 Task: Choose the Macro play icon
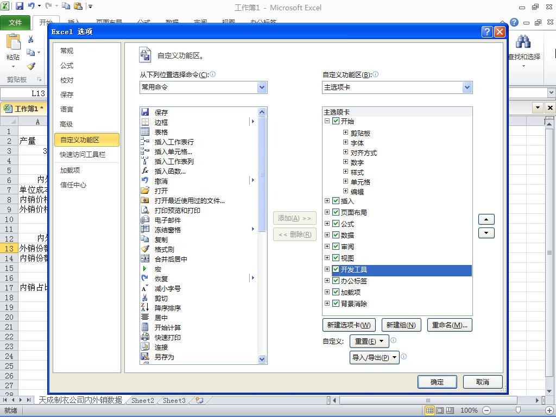tap(145, 269)
